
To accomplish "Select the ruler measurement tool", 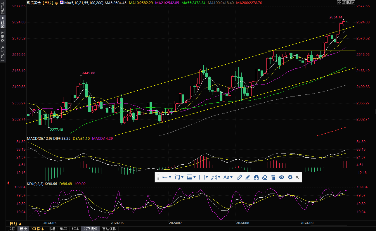I will pos(239,177).
